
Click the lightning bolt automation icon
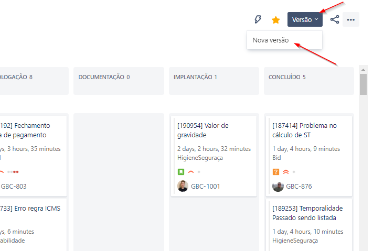pyautogui.click(x=258, y=20)
